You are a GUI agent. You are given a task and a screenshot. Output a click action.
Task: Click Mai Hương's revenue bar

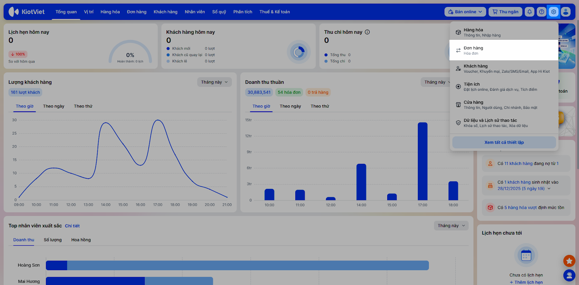[130, 281]
